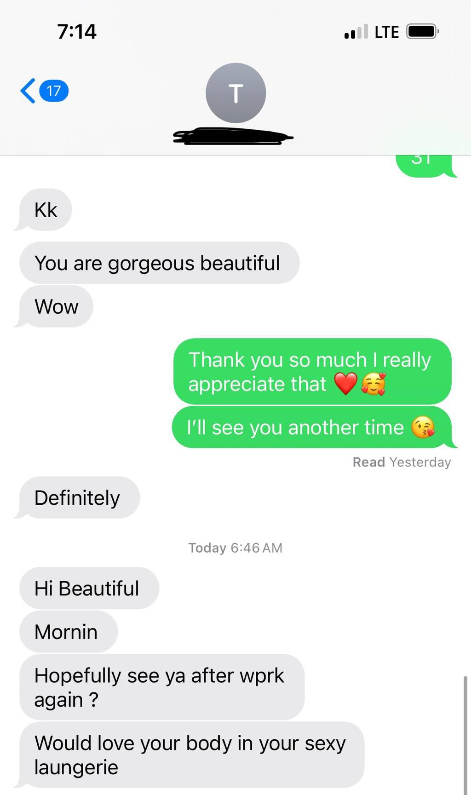Tap the 7:14 clock in status bar
Viewport: 471px width, 795px height.
77,31
